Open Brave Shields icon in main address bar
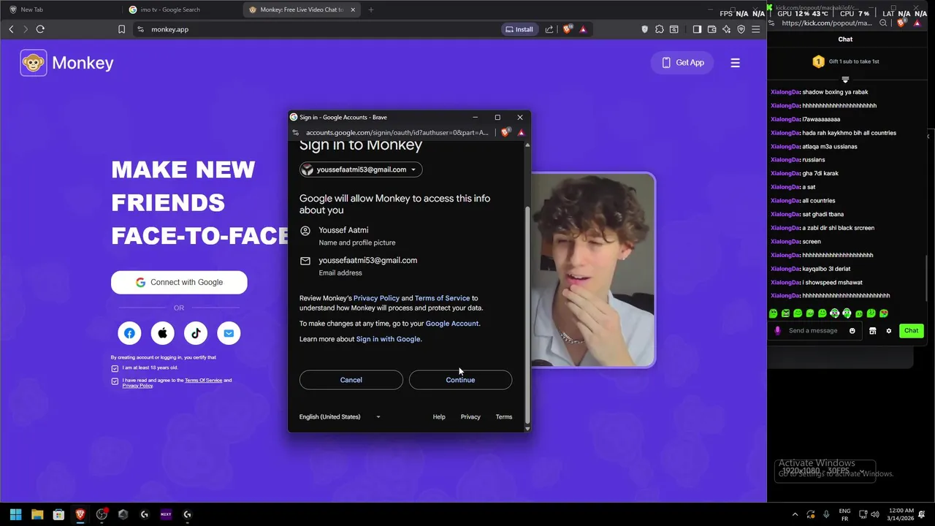Screen dimensions: 935x526 (x=568, y=29)
